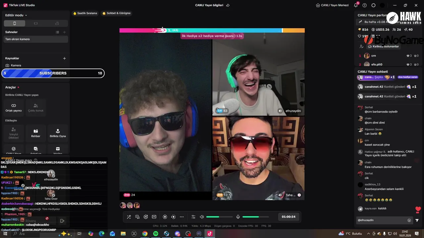Adjust the microphone volume slider
Screen dimensions: 424x238
click(x=255, y=217)
